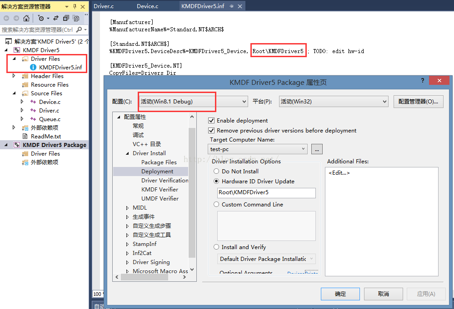
Task: Expand the Inf2Cat node in property tree
Action: point(127,253)
